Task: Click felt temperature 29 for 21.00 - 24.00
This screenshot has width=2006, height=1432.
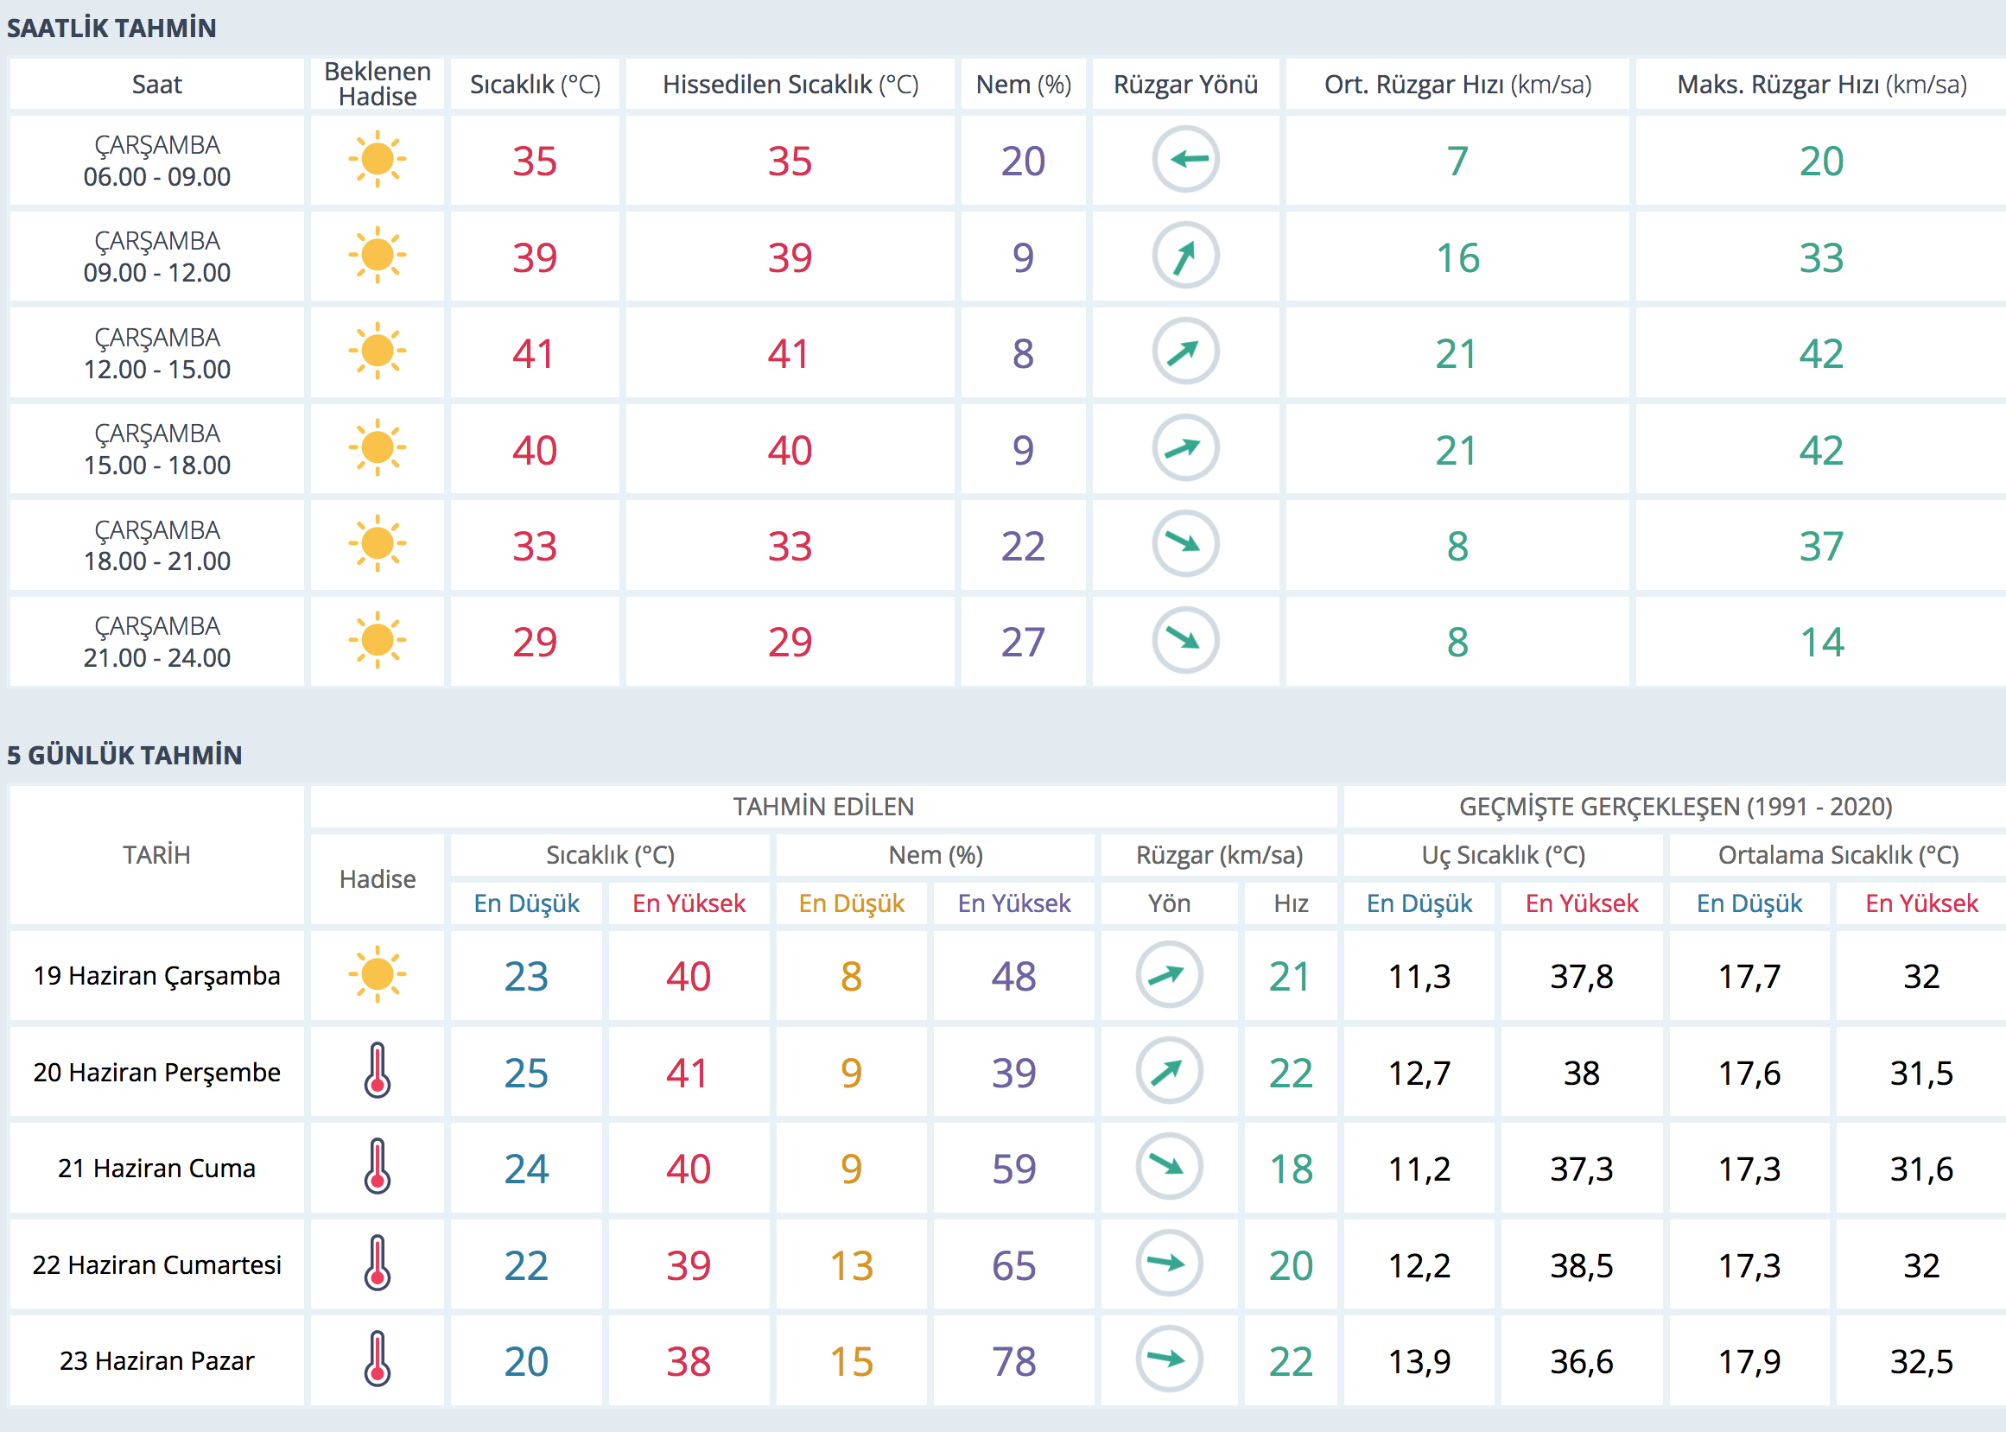Action: [790, 642]
